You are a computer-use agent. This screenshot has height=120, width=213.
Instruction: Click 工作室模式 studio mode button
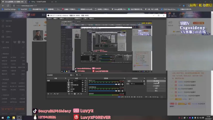(x=156, y=86)
